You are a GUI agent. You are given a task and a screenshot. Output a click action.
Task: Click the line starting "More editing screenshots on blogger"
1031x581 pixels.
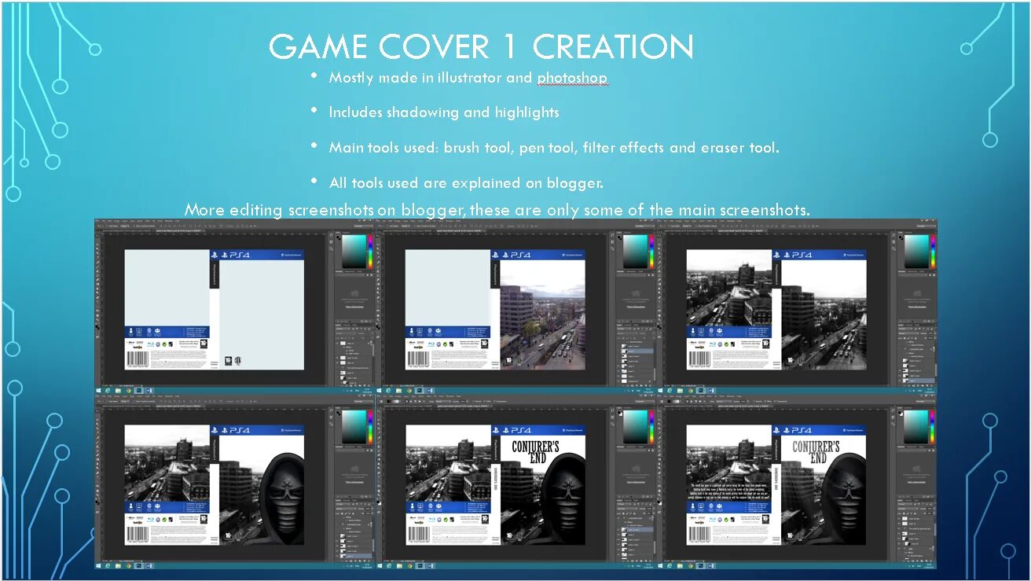[x=497, y=210]
